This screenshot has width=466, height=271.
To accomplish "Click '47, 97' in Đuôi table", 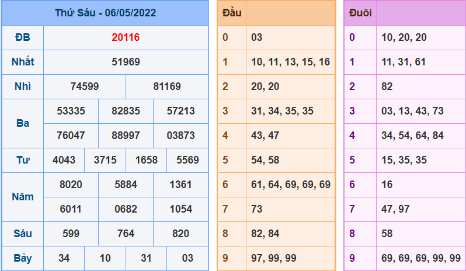I will [395, 209].
